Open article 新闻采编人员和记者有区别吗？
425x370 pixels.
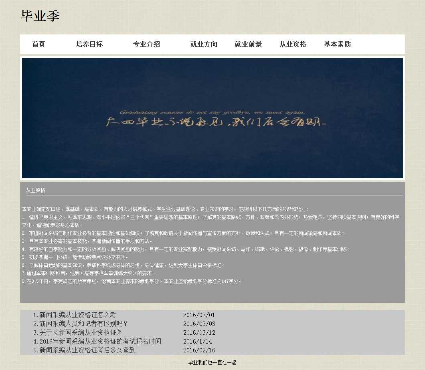pos(80,324)
